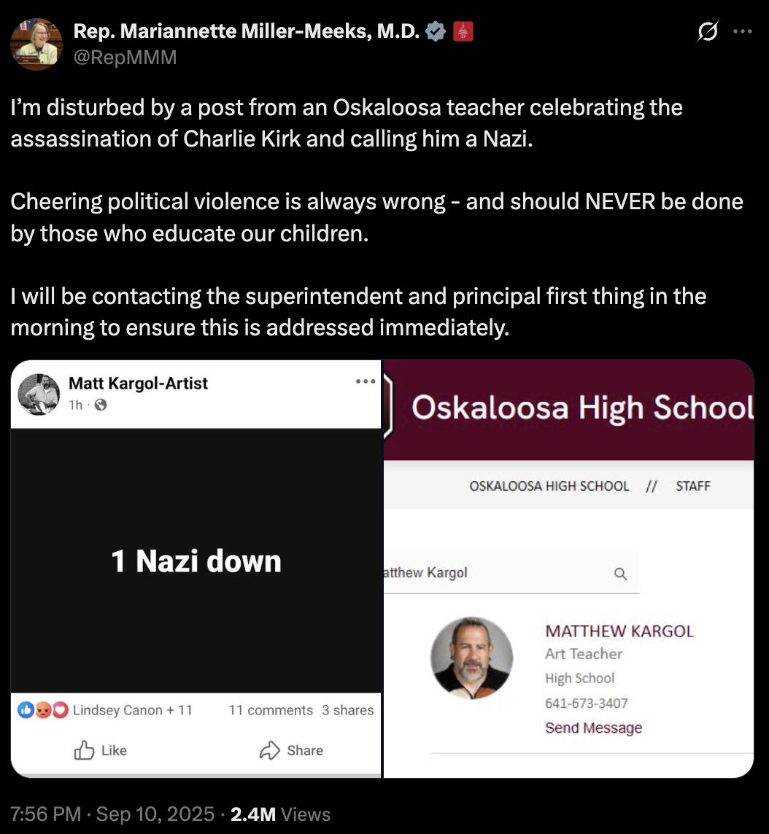Open Rep. Miller-Meeks profile avatar
This screenshot has height=834, width=769.
click(x=36, y=44)
